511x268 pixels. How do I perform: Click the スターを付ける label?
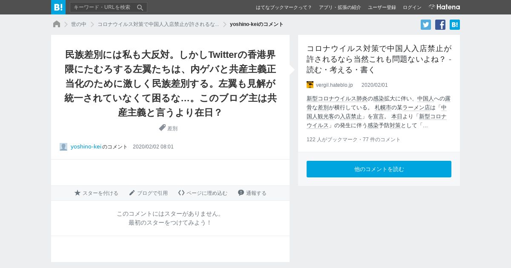coord(100,193)
